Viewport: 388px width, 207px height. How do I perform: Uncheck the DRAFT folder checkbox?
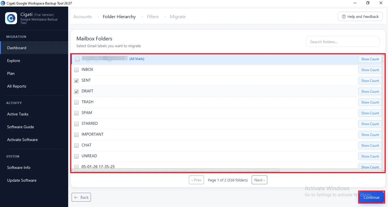(x=76, y=92)
